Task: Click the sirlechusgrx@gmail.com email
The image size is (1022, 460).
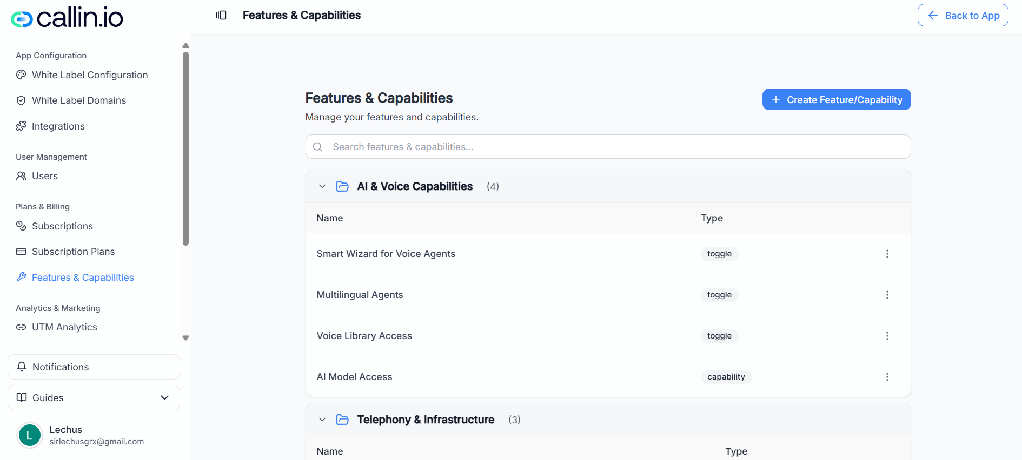Action: click(97, 442)
